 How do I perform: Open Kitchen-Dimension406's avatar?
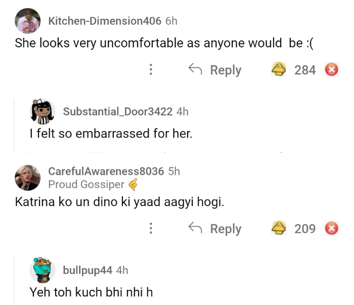(28, 21)
